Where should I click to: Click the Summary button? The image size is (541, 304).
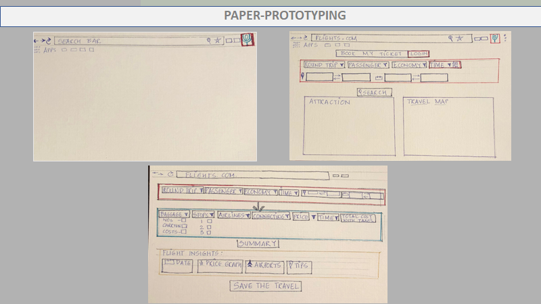point(257,244)
